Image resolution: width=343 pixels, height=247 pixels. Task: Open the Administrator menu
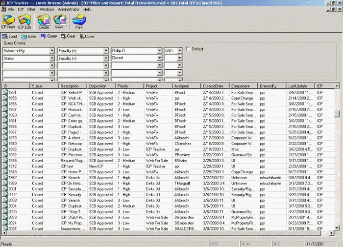click(69, 9)
